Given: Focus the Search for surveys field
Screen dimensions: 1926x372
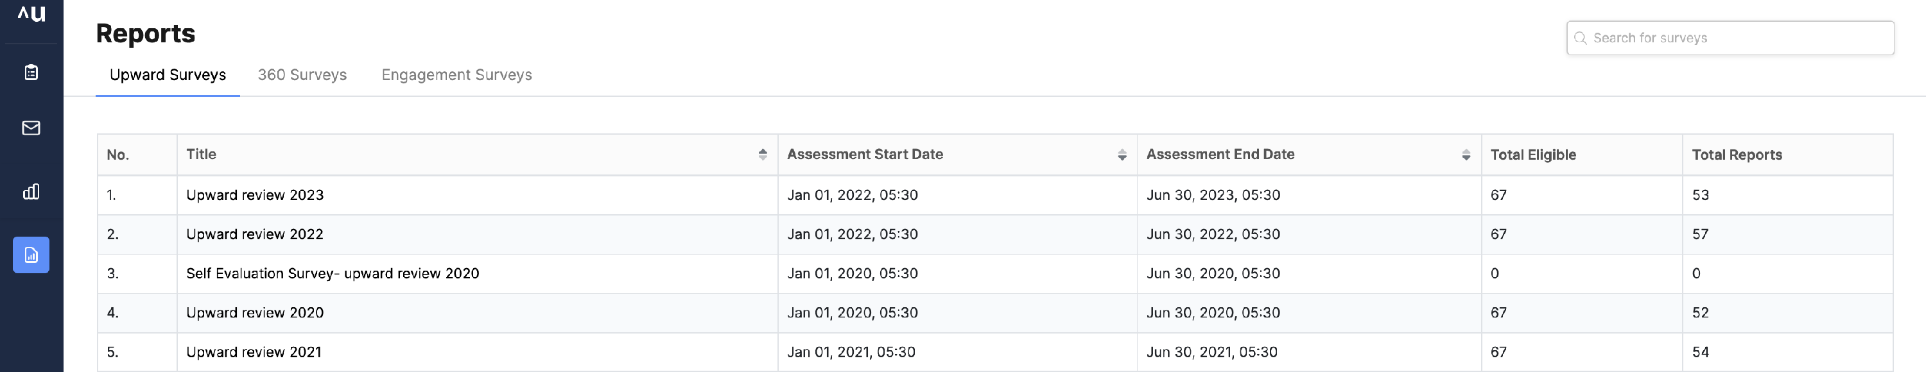Looking at the screenshot, I should pos(1730,38).
